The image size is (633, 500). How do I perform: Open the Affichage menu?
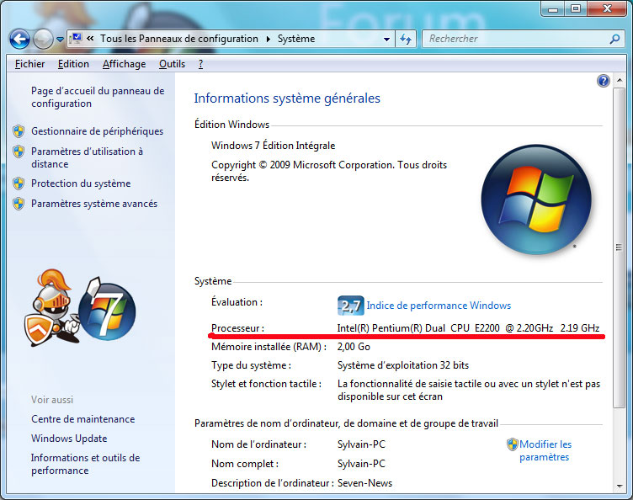pyautogui.click(x=124, y=64)
